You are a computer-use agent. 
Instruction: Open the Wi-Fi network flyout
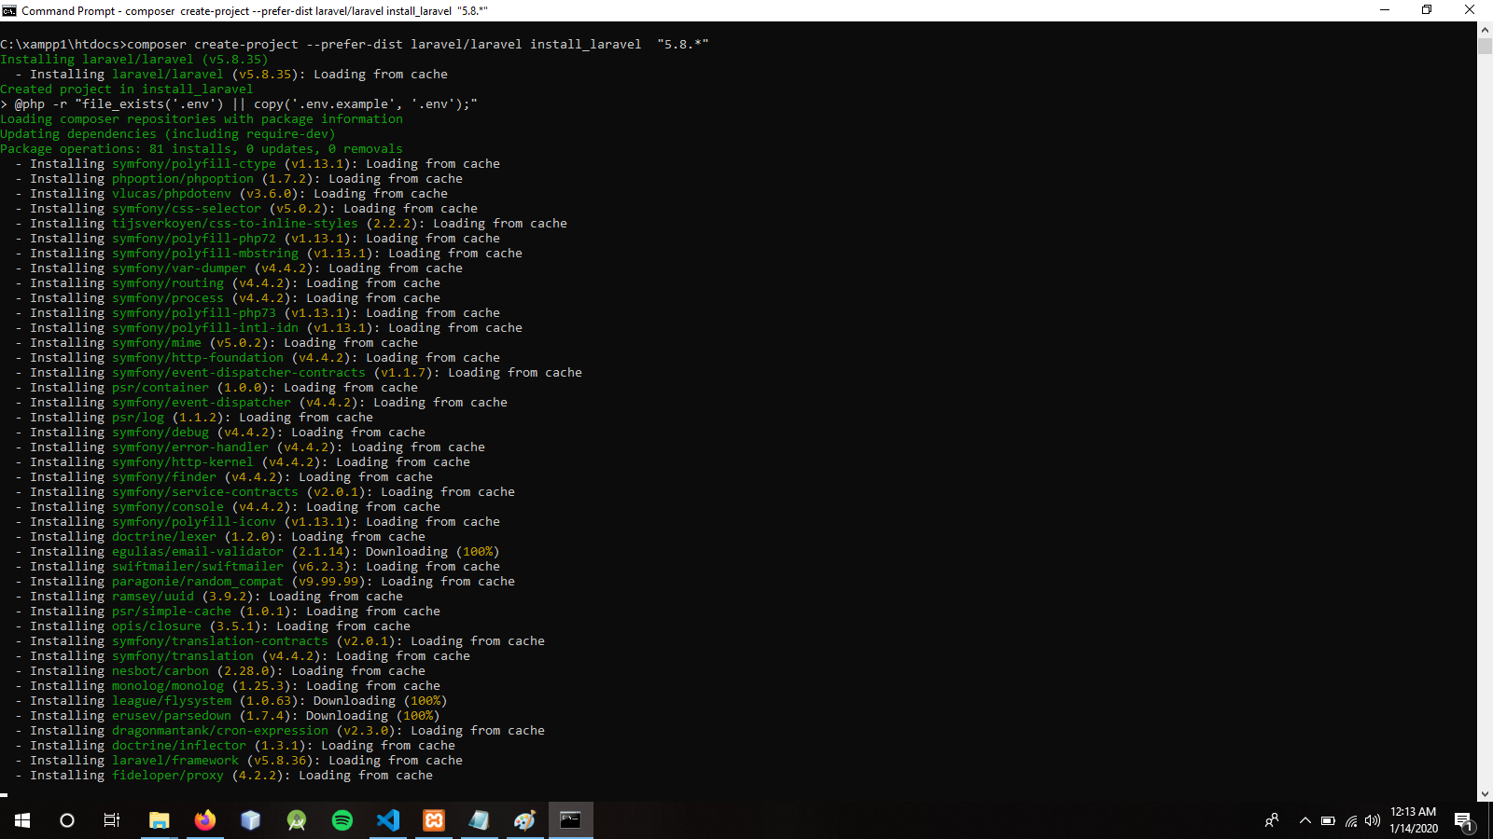coord(1350,820)
